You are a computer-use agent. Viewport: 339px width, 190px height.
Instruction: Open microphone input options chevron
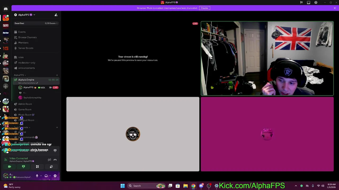pyautogui.click(x=41, y=176)
